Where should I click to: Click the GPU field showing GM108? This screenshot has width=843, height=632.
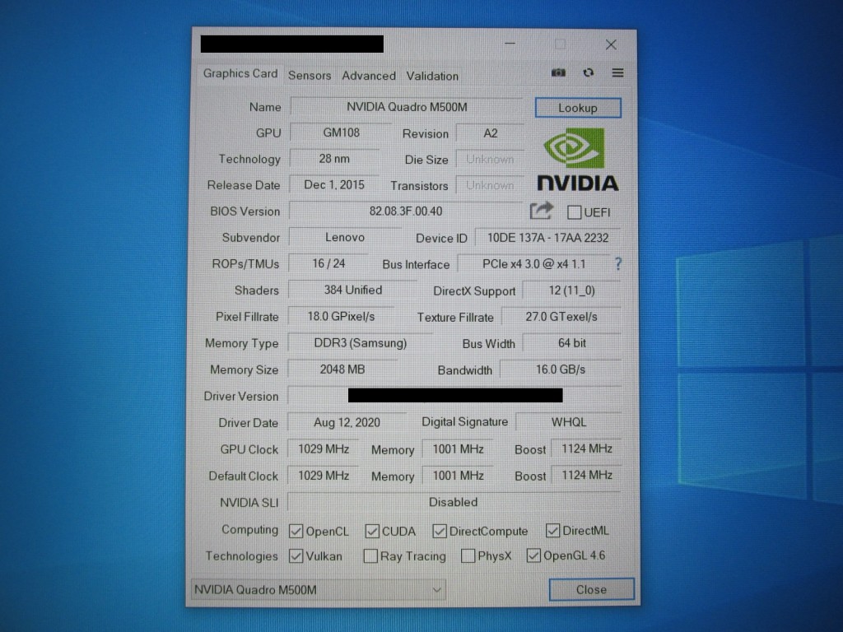(341, 132)
